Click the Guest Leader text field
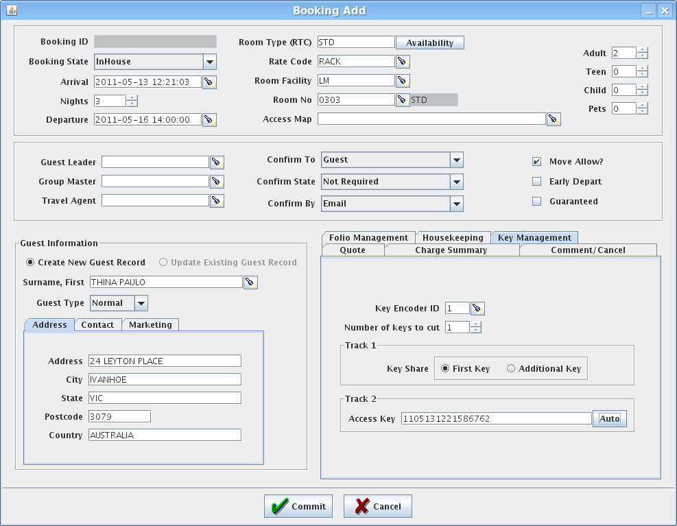This screenshot has width=677, height=526. (x=156, y=162)
